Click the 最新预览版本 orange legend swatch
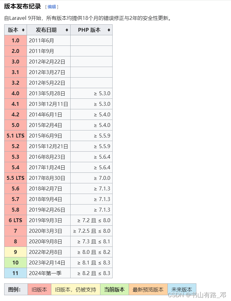This screenshot has width=231, height=301. pyautogui.click(x=148, y=289)
